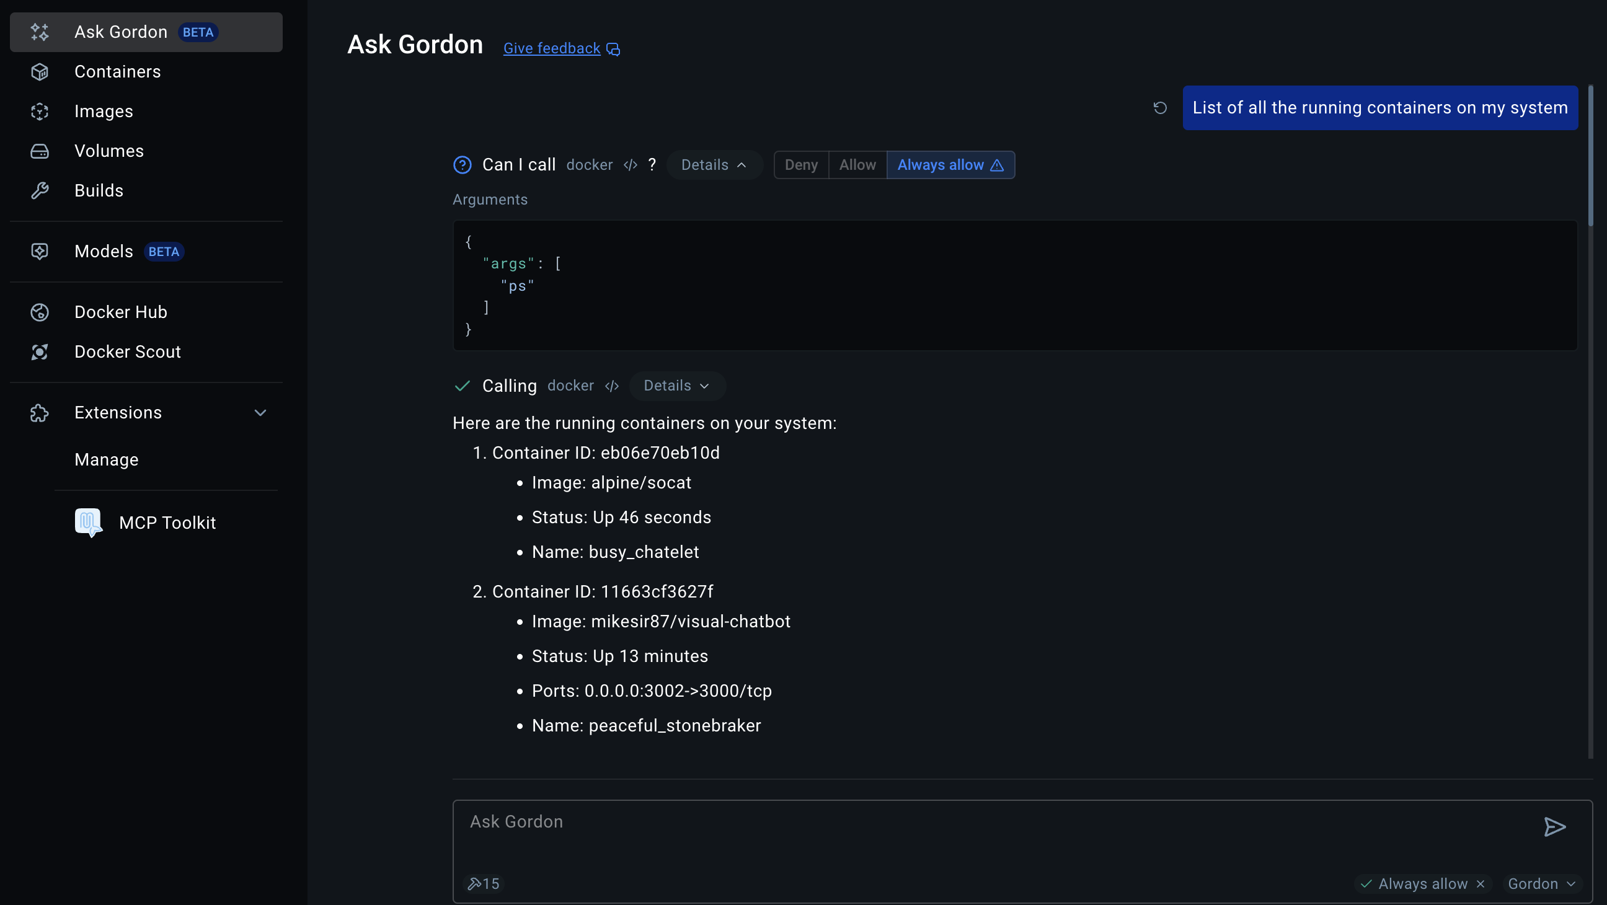Collapse the Details of the Can I call request
Viewport: 1607px width, 905px height.
pyautogui.click(x=714, y=165)
